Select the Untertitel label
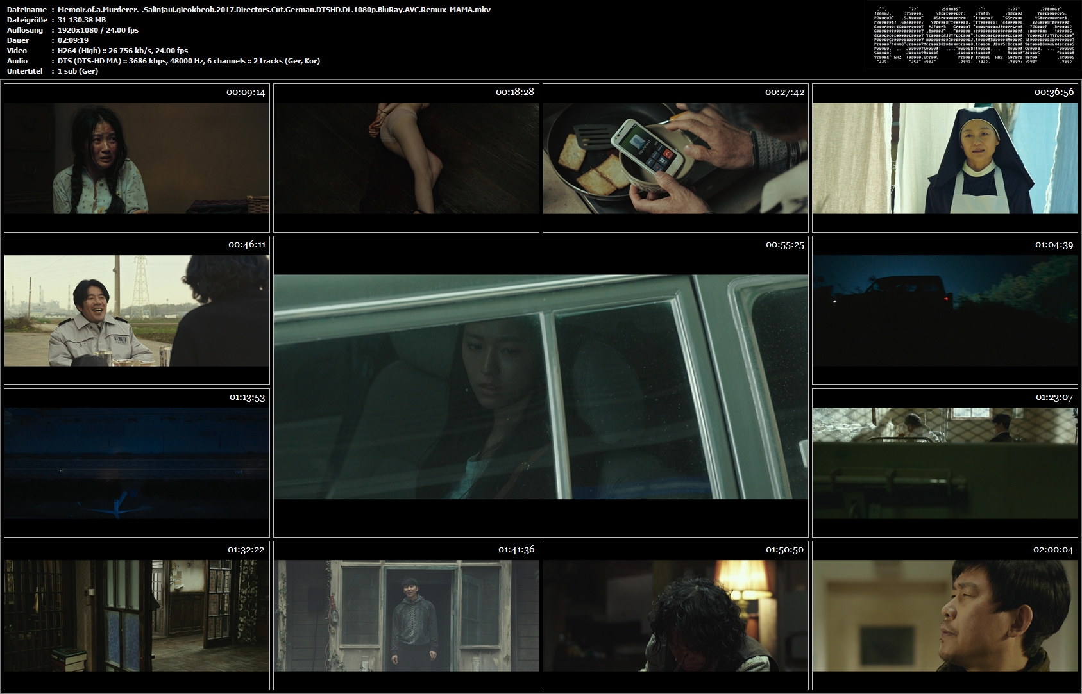 (x=25, y=71)
